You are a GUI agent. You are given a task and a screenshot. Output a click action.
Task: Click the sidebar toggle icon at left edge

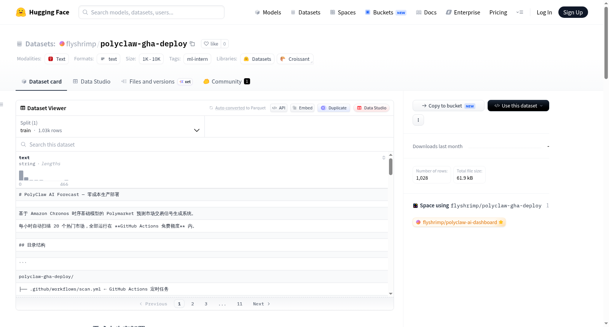click(2, 104)
